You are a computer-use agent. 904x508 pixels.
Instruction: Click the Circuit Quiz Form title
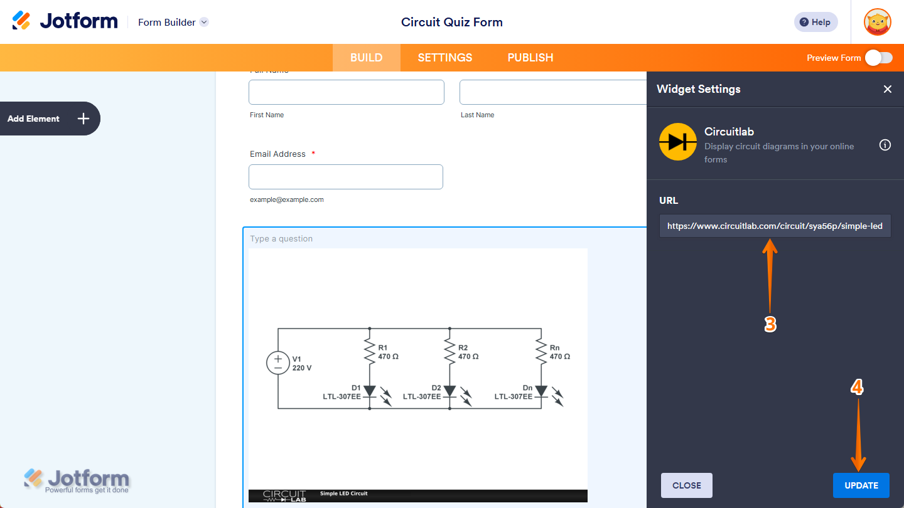click(451, 22)
